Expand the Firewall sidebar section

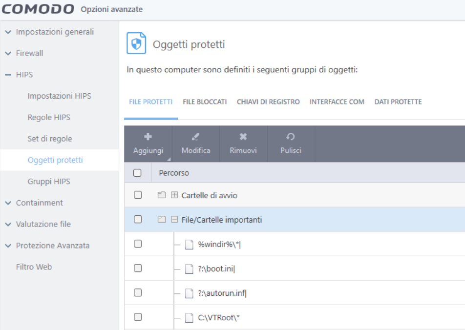click(8, 53)
